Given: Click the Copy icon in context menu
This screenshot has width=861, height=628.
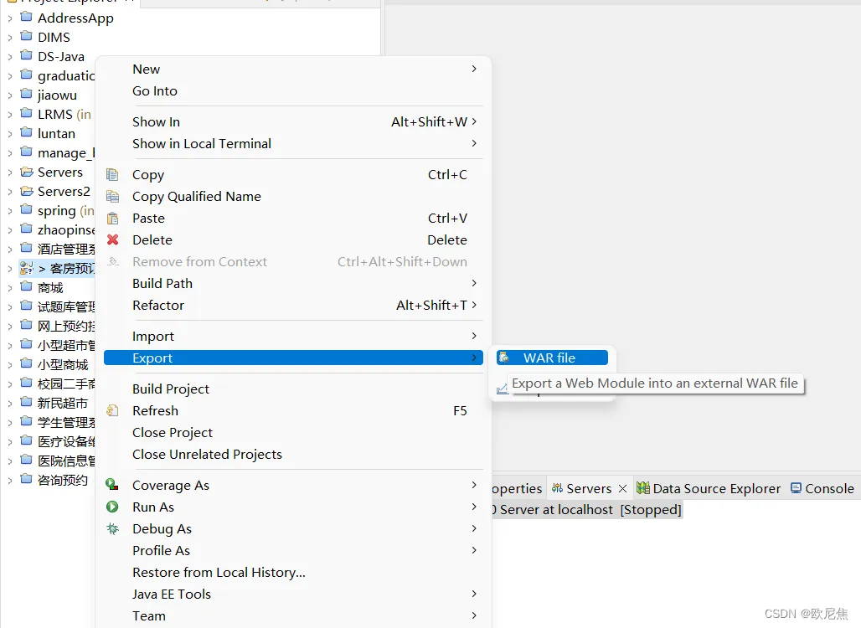Looking at the screenshot, I should 112,175.
